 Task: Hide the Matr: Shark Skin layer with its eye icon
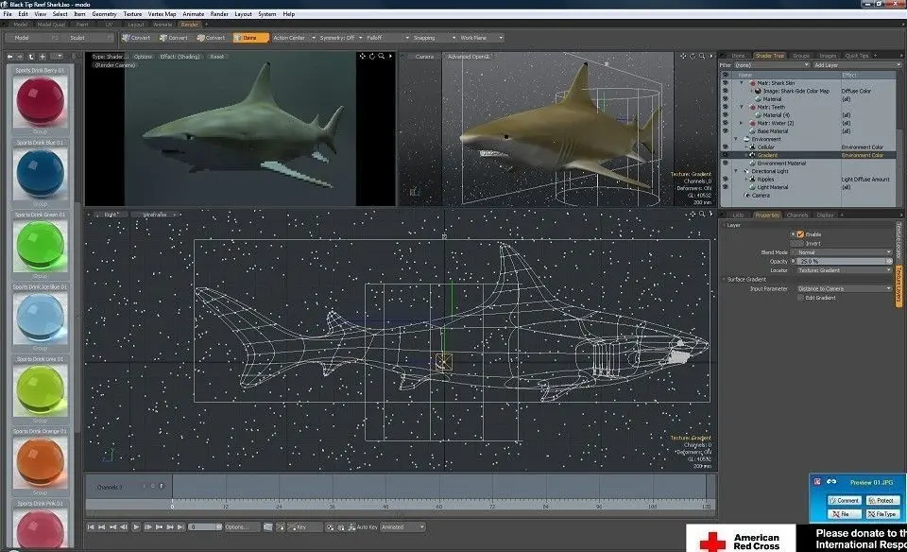tap(726, 83)
